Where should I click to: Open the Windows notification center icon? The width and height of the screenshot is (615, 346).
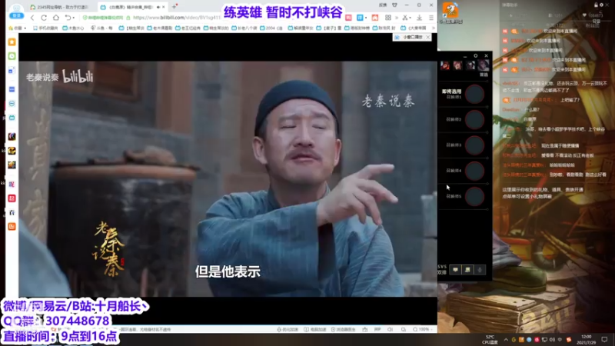tap(604, 340)
